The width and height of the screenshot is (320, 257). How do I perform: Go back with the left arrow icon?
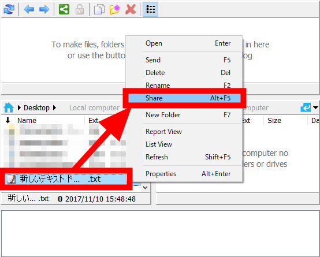click(29, 9)
